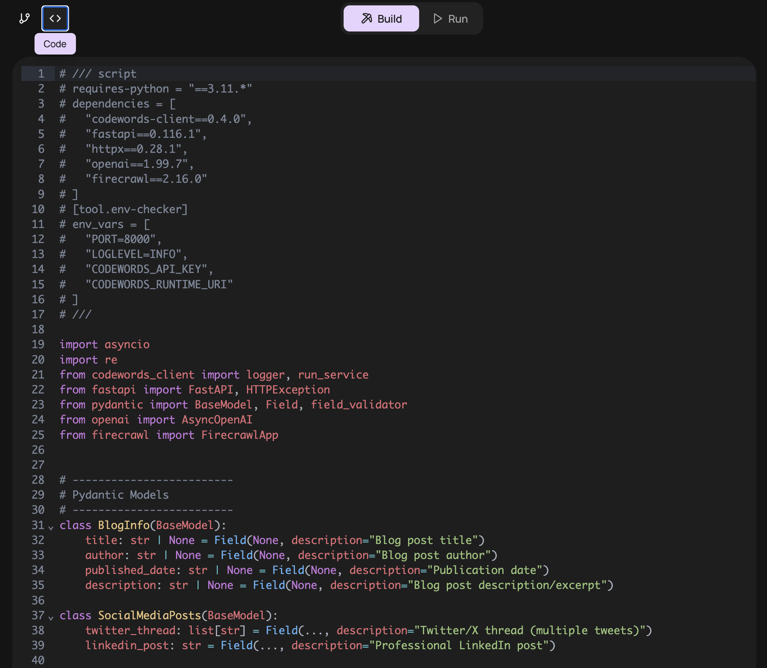Switch to the Run tab
Image resolution: width=767 pixels, height=668 pixels.
pyautogui.click(x=451, y=18)
